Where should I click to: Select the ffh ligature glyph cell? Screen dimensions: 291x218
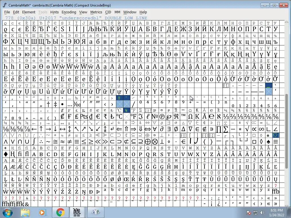click(x=6, y=204)
